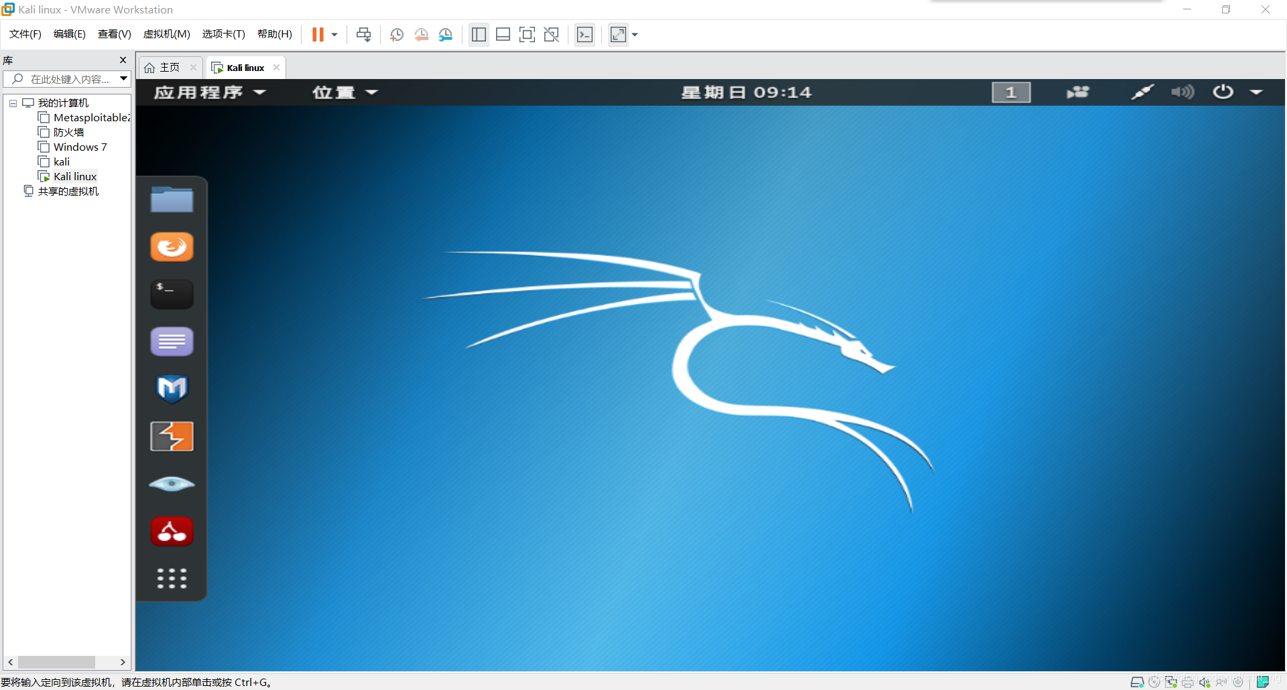The width and height of the screenshot is (1287, 690).
Task: Collapse the 我的计算机 tree node
Action: [x=12, y=102]
